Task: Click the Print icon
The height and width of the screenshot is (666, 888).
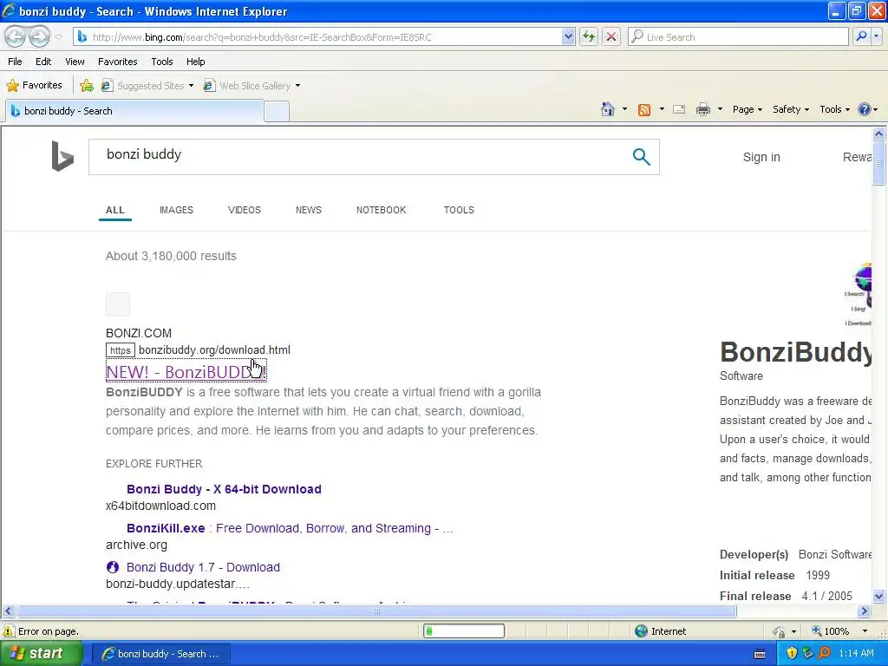Action: (x=702, y=109)
